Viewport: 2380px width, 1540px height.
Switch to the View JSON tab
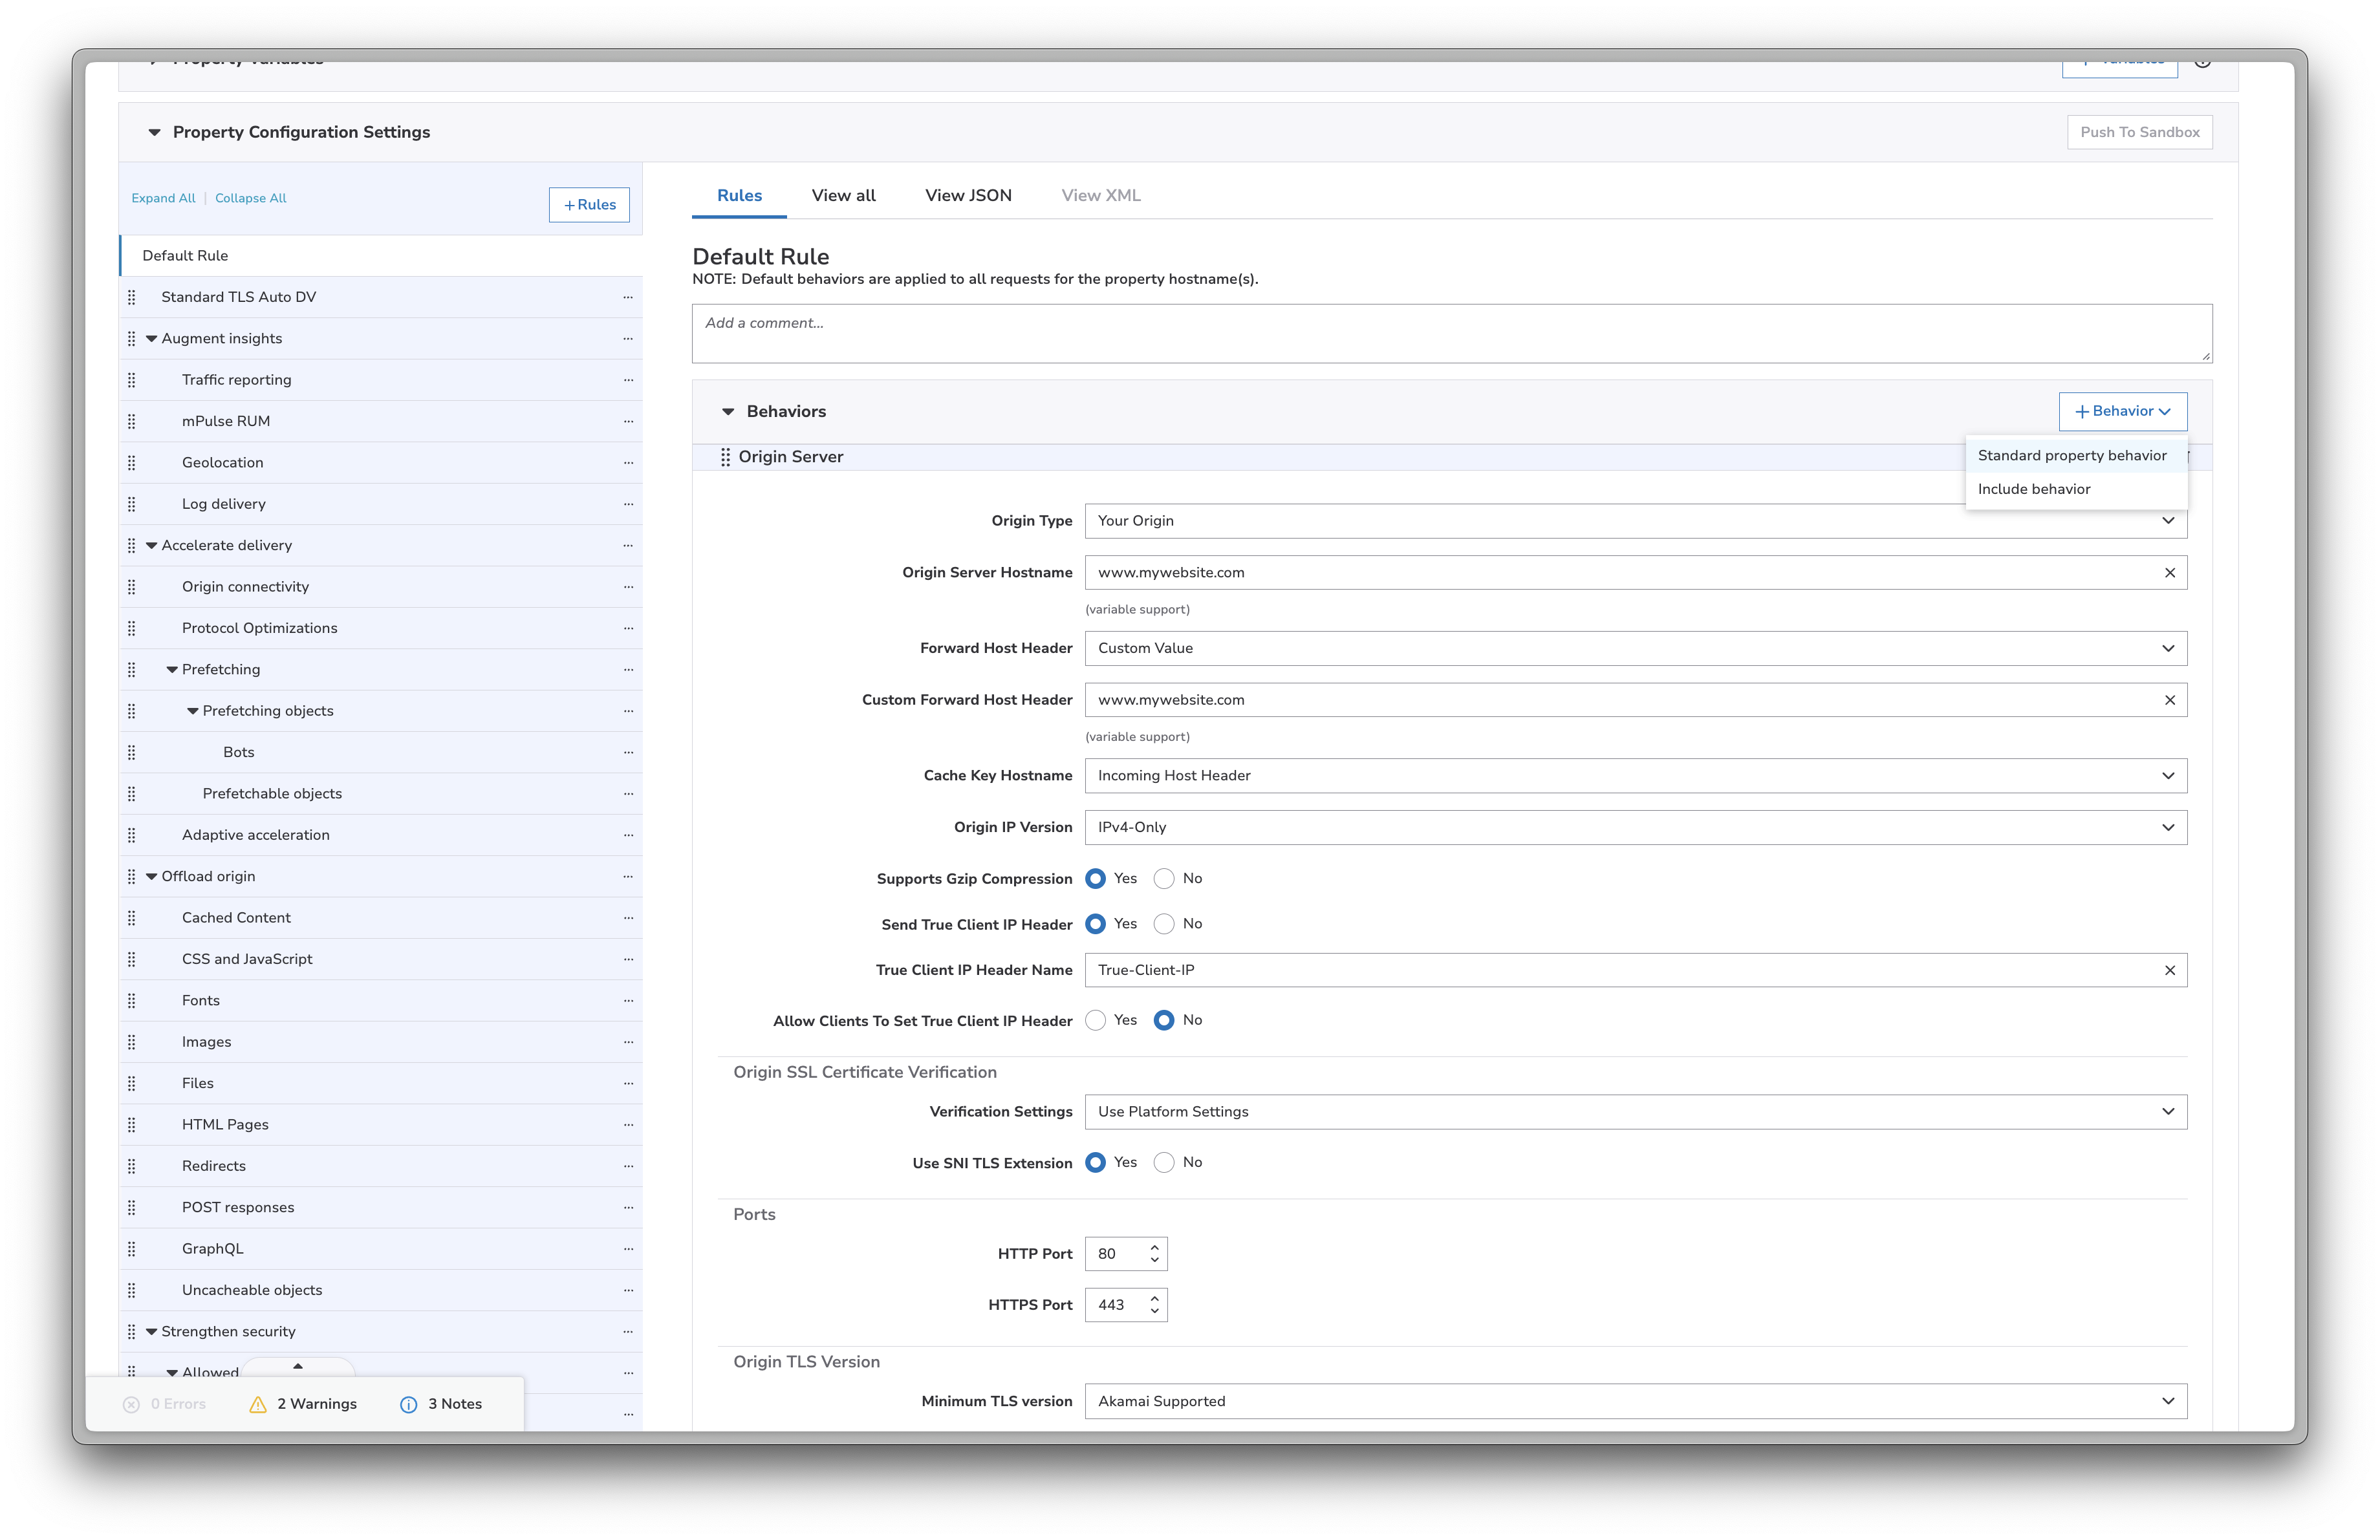click(x=967, y=196)
